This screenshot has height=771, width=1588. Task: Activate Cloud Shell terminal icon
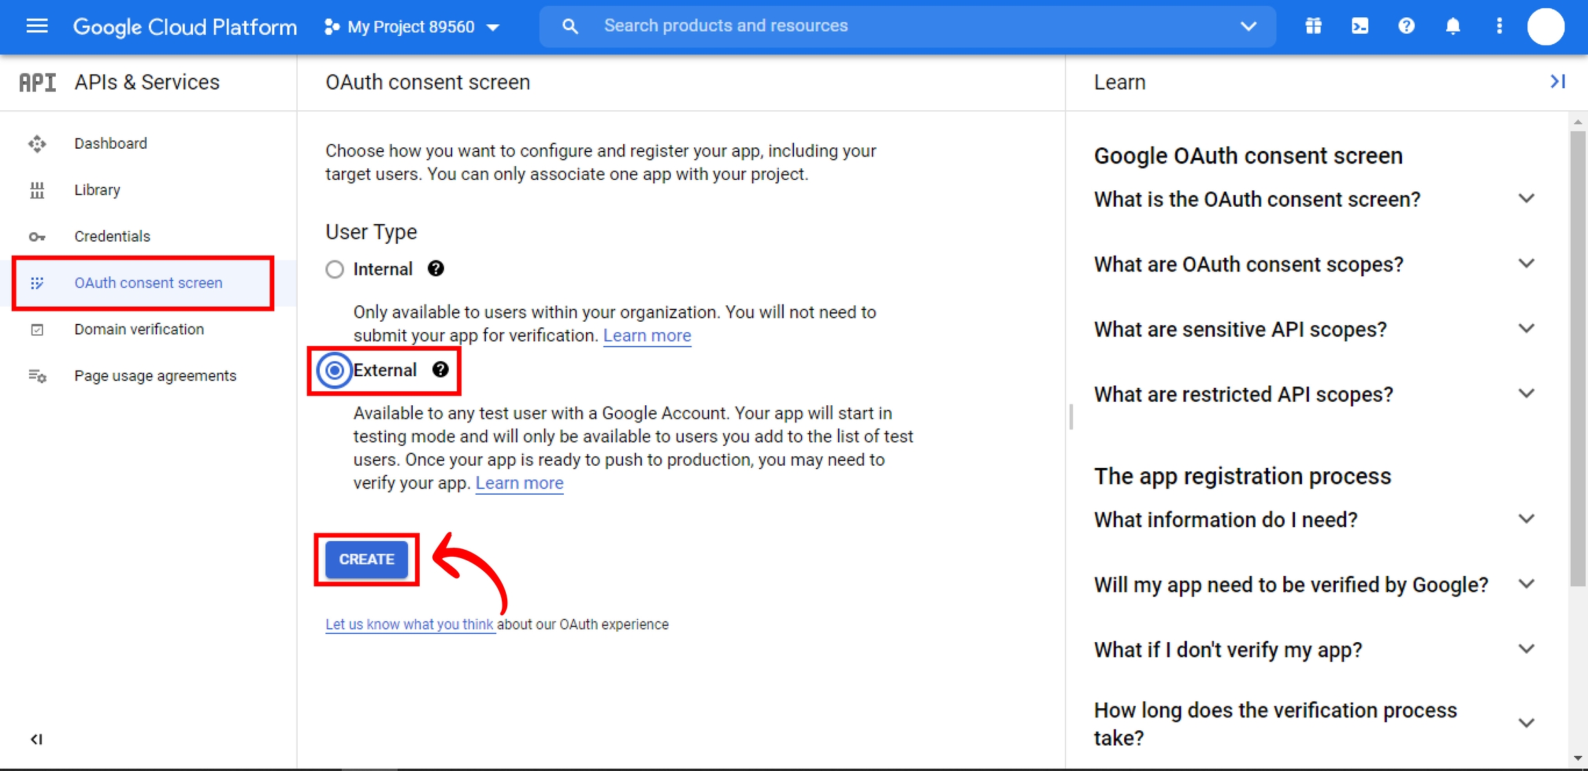[x=1360, y=26]
